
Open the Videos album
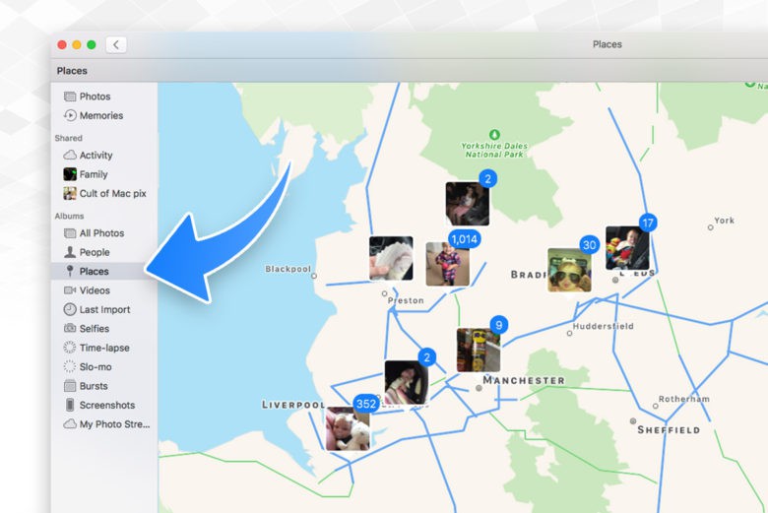[x=95, y=290]
